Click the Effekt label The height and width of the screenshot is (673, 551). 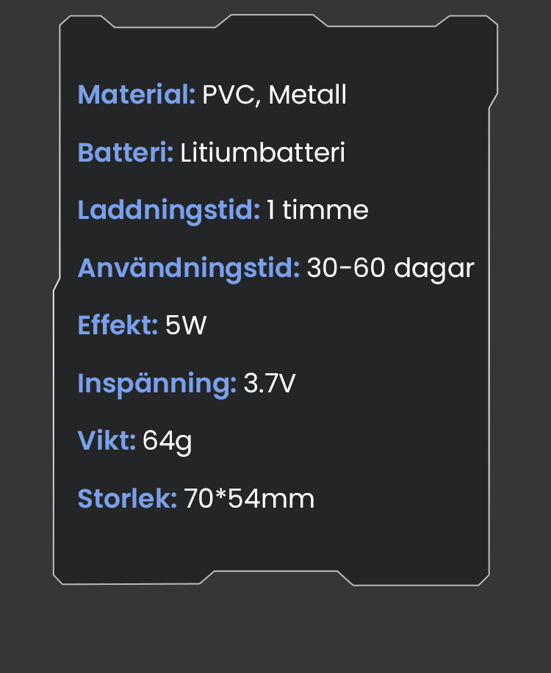coord(118,325)
